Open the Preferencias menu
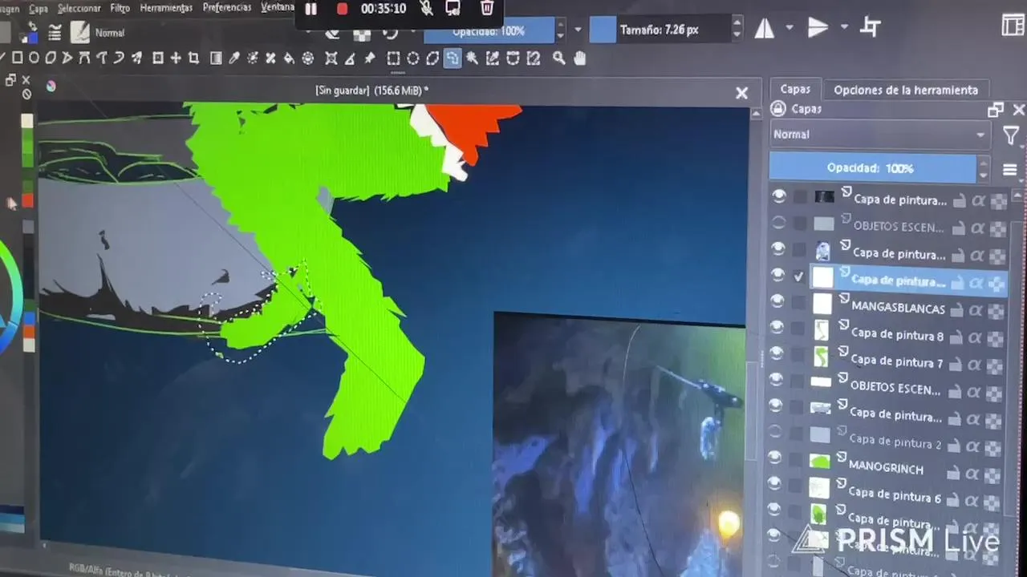This screenshot has width=1027, height=577. pos(227,6)
